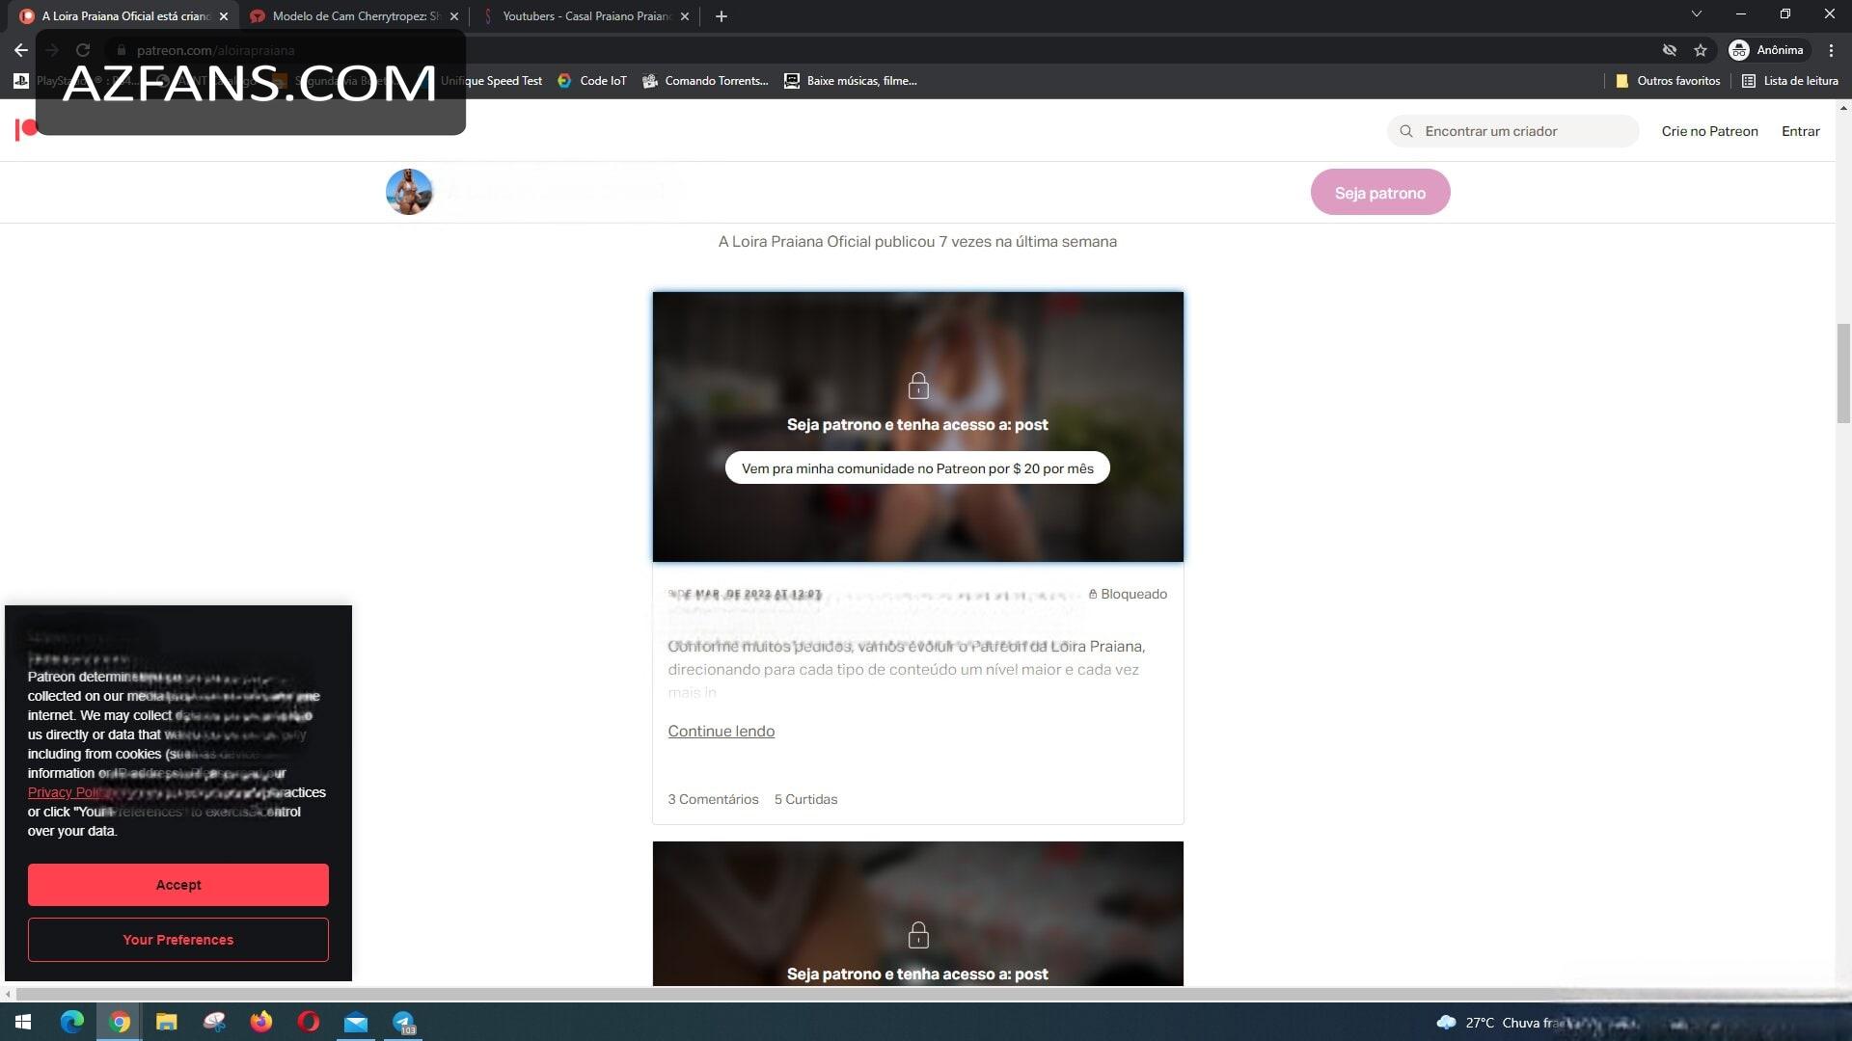Viewport: 1852px width, 1041px height.
Task: Open Chrome three-dot menu
Action: click(1831, 50)
